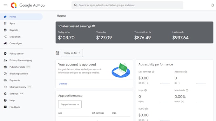Click the Apps grid icon
The width and height of the screenshot is (216, 121).
(5, 23)
